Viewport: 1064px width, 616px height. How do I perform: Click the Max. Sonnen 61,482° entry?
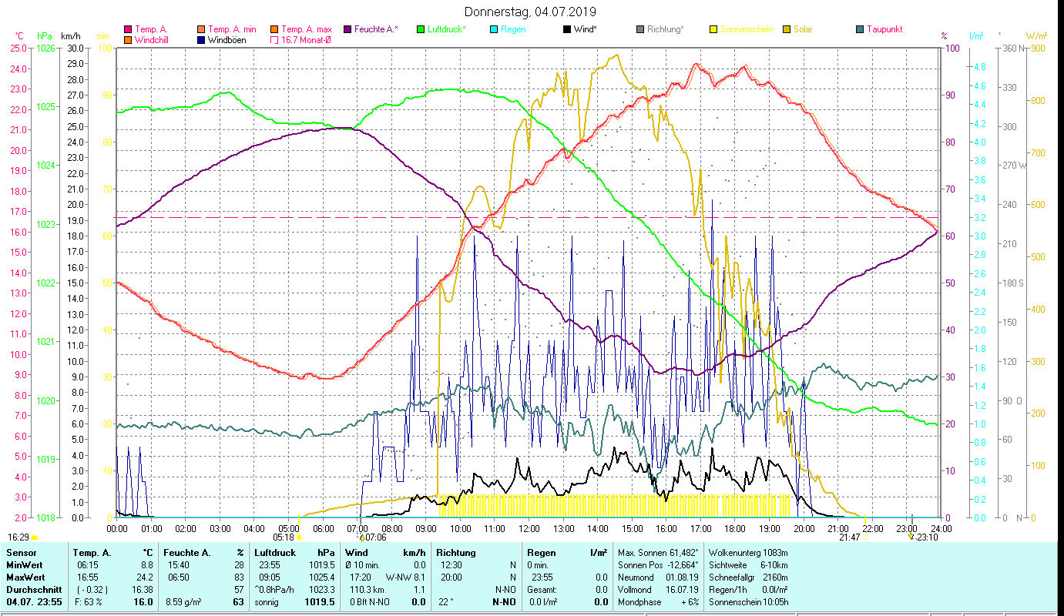point(657,553)
